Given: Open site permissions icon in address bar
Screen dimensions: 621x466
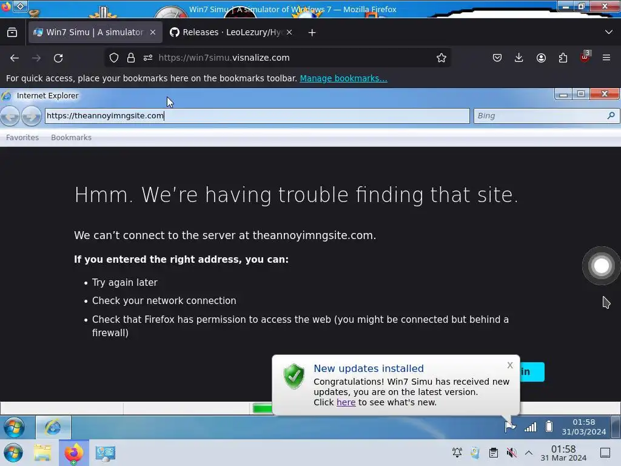Looking at the screenshot, I should 148,58.
